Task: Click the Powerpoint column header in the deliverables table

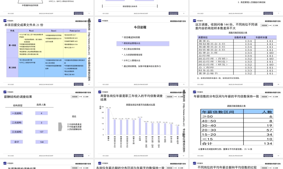Action: pyautogui.click(x=75, y=31)
